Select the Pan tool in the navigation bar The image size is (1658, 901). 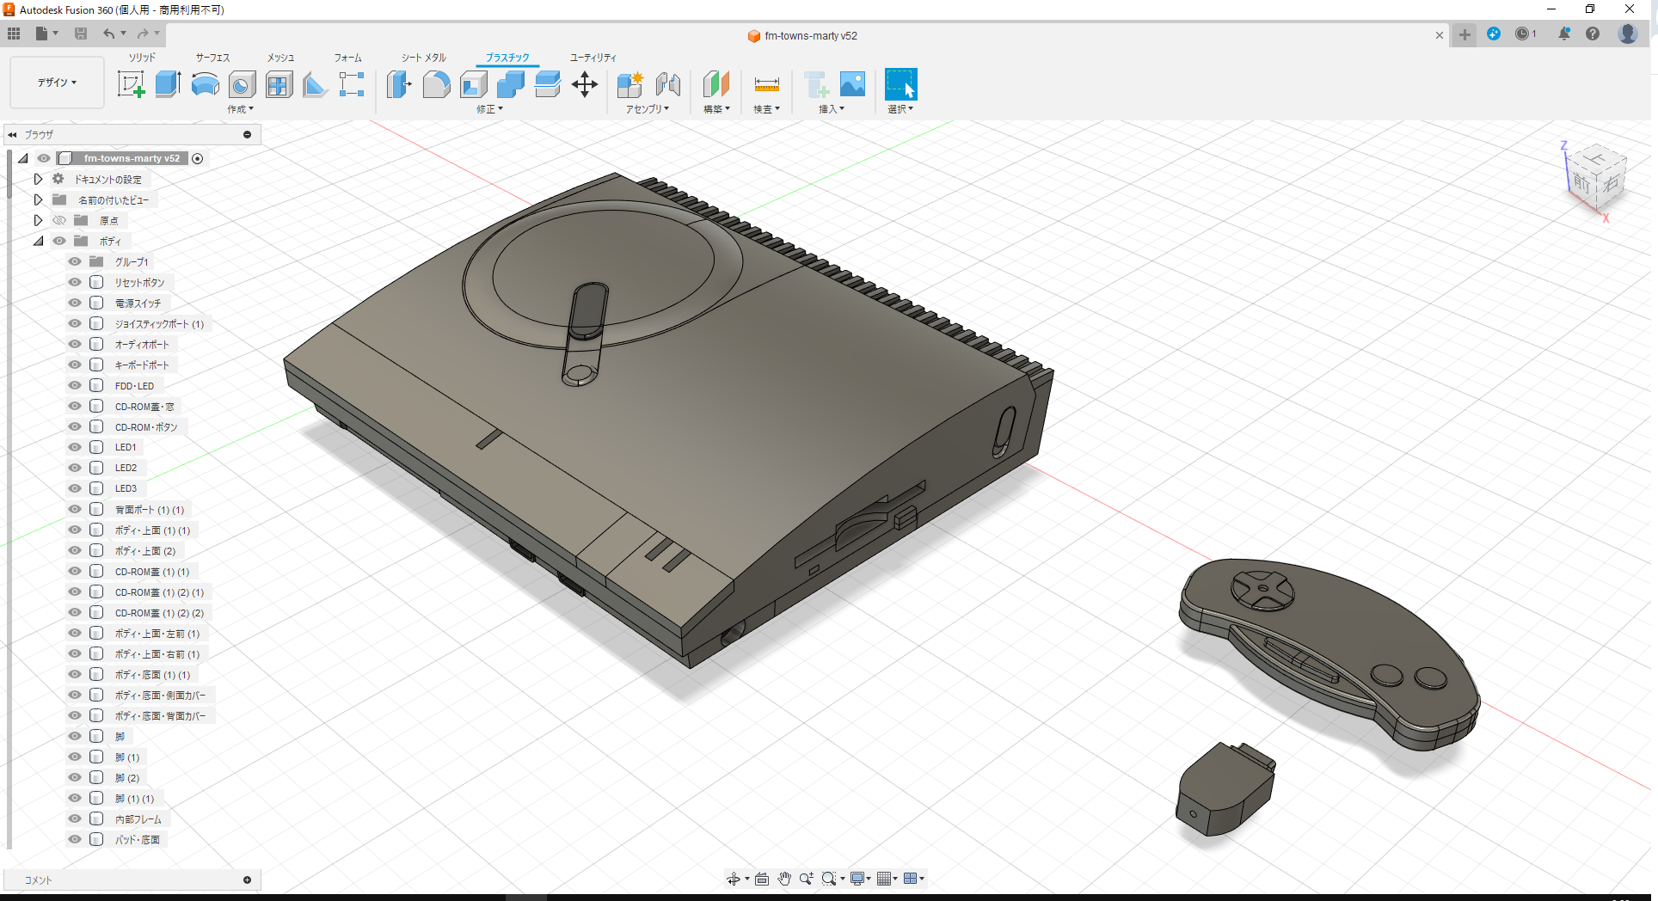point(783,878)
